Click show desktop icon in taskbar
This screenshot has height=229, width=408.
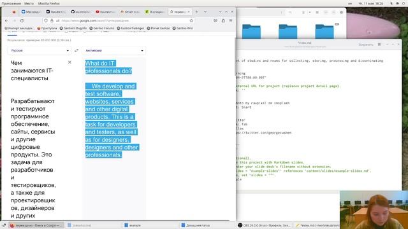coord(4,225)
